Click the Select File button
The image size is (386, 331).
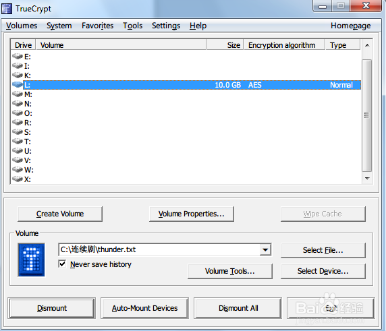pos(323,250)
